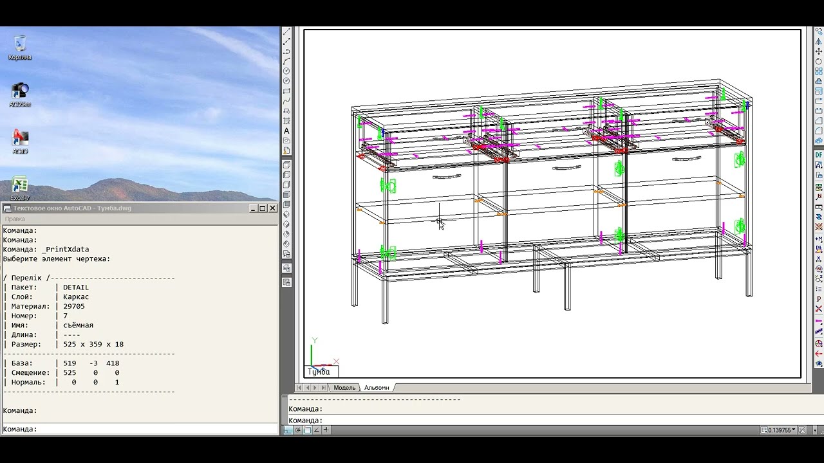Open the annotation scale 0.139755 dropdown

(781, 430)
